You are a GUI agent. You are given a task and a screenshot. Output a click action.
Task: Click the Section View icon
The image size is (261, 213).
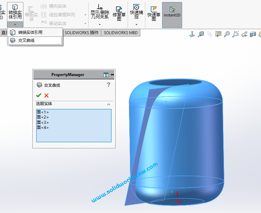pyautogui.click(x=253, y=34)
